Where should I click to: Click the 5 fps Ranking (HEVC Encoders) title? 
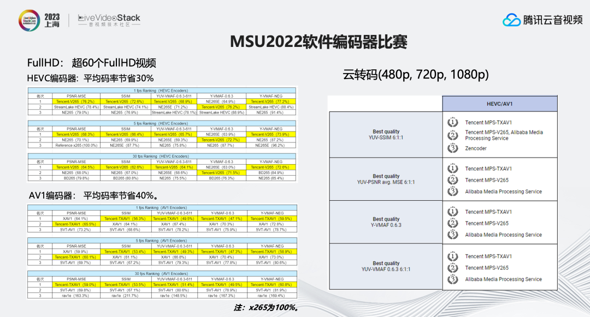pos(161,123)
